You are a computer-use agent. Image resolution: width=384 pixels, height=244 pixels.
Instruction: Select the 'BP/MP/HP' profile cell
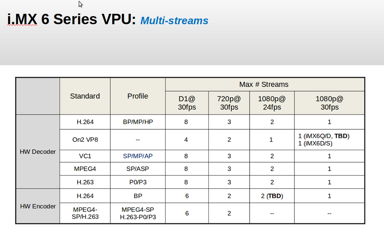[138, 122]
